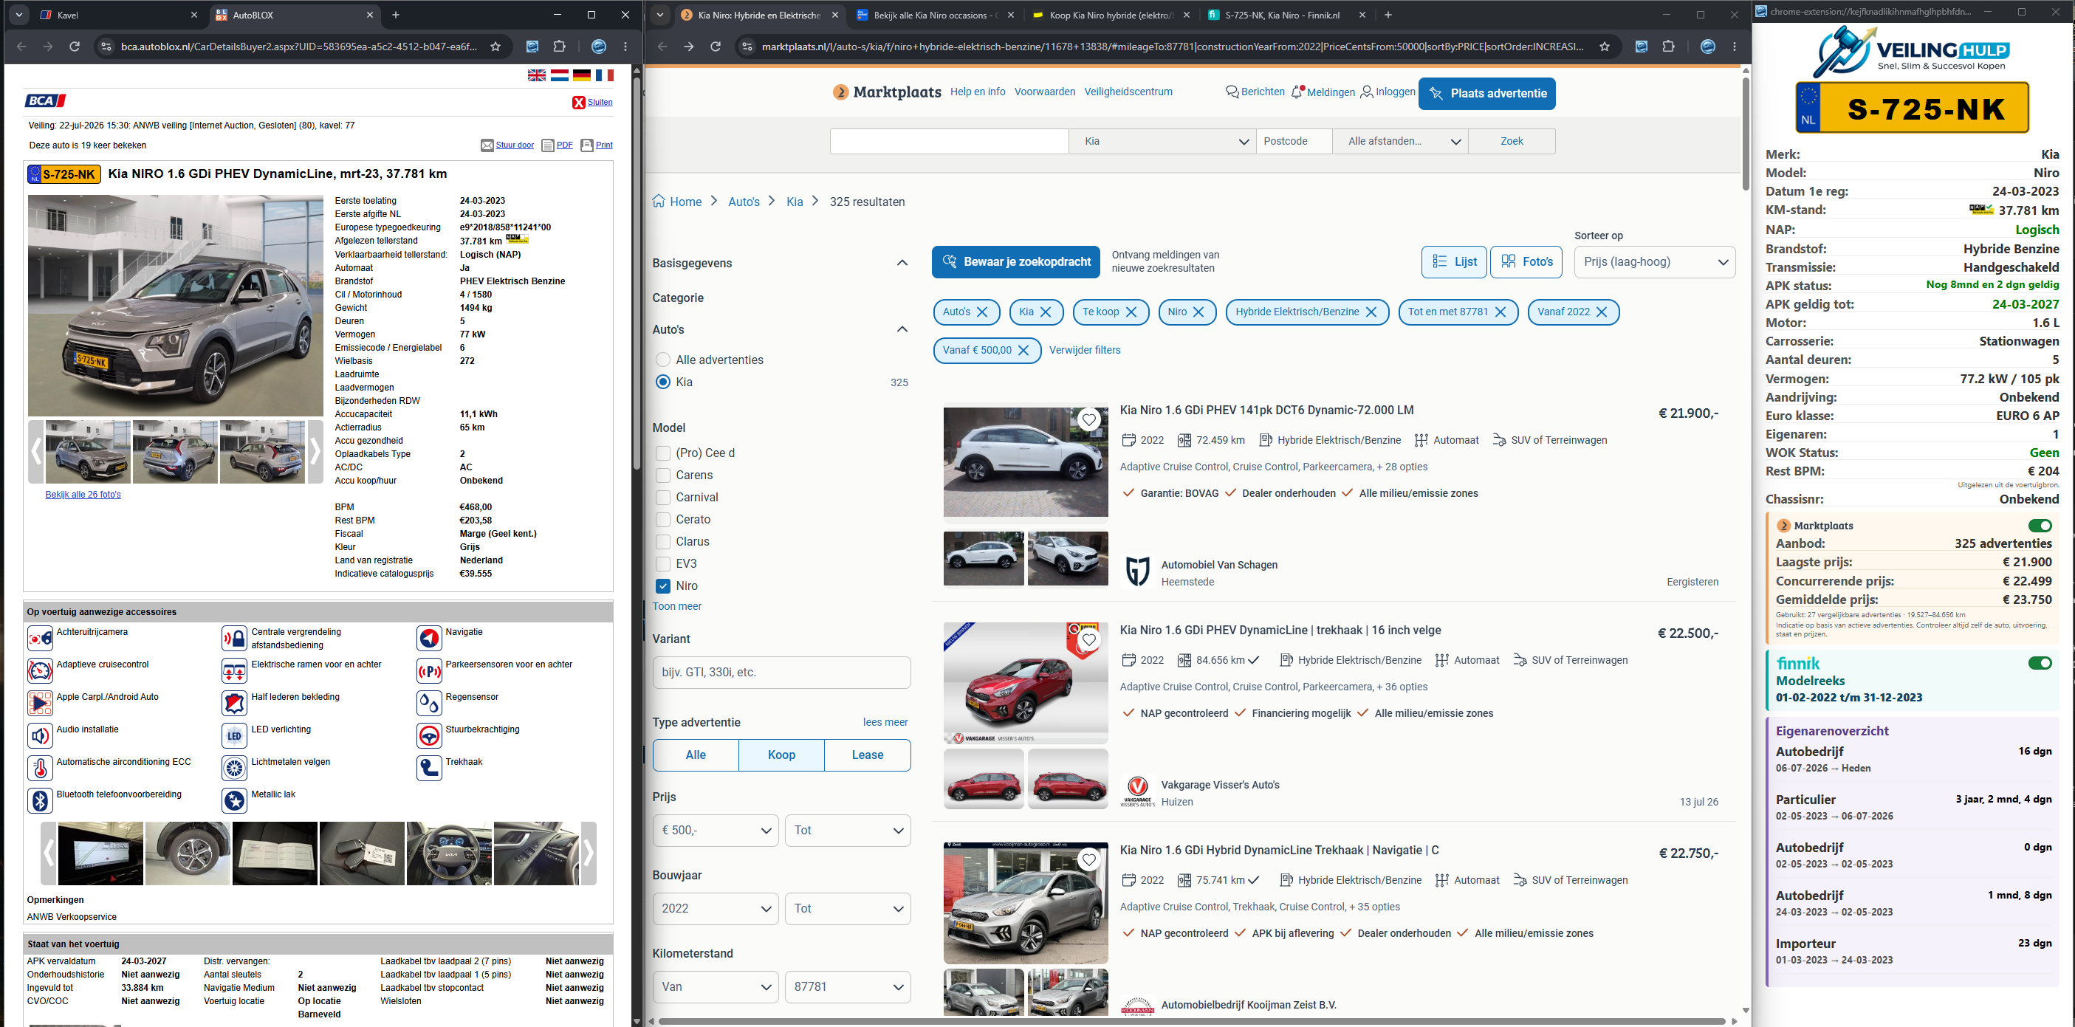Click the Stuurbekrachtiging steering wheel icon
This screenshot has height=1027, width=2075.
[429, 736]
